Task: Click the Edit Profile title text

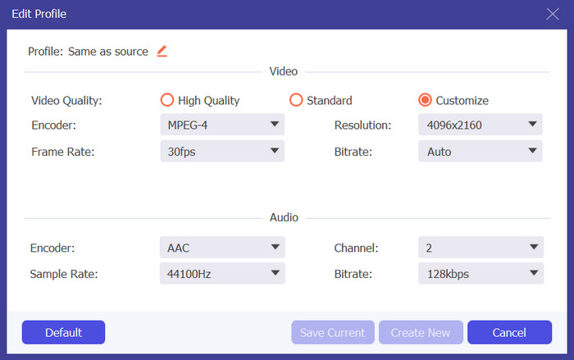Action: 39,14
